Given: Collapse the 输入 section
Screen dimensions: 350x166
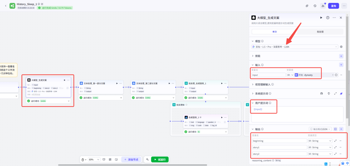Looking at the screenshot, I should (253, 65).
